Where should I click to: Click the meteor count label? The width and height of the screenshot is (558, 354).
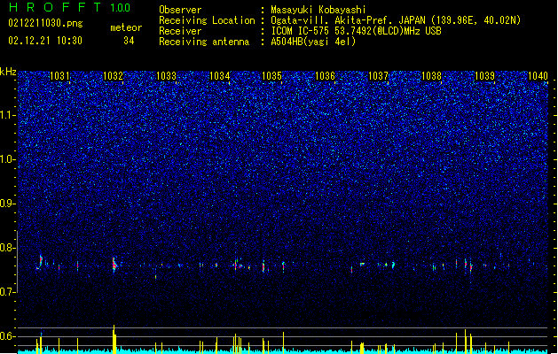(x=126, y=27)
